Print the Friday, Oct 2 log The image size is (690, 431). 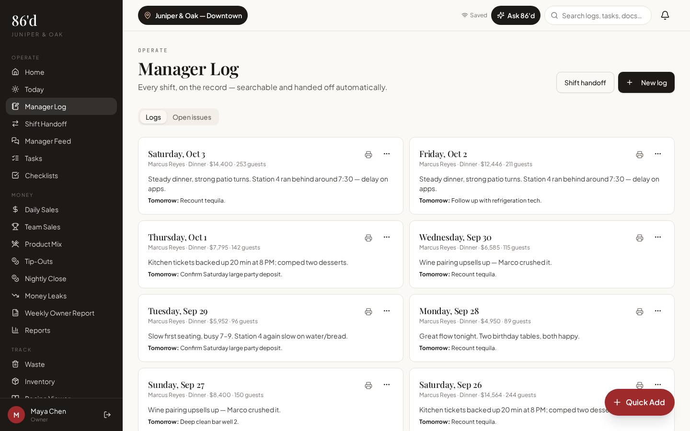[640, 155]
